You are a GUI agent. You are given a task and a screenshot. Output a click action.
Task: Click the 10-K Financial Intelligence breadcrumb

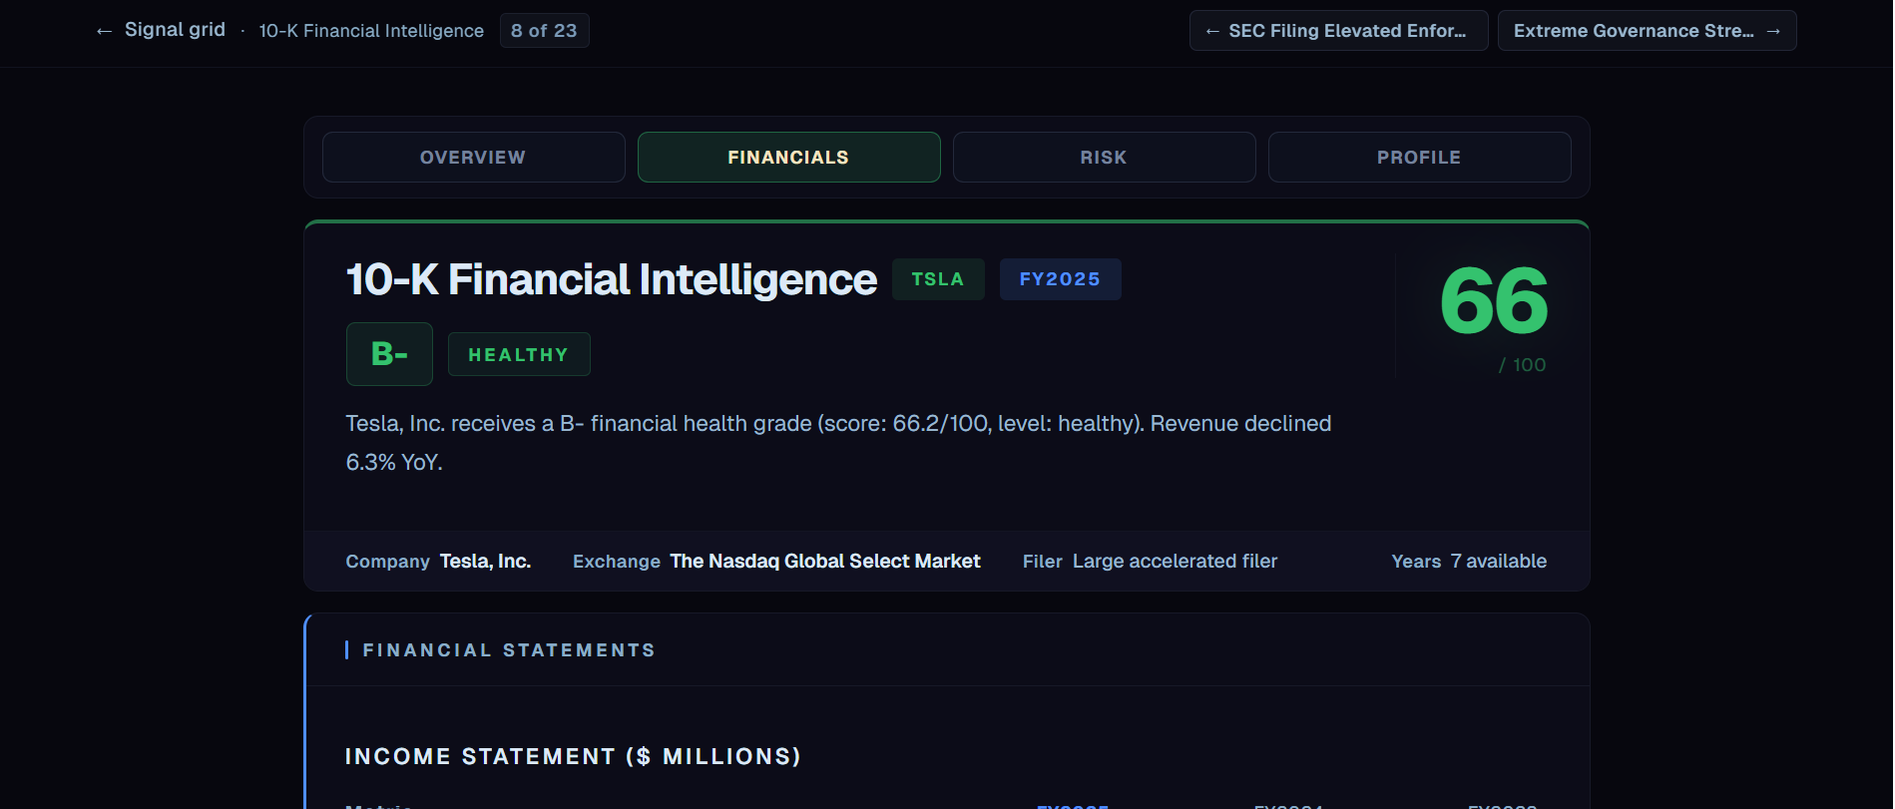coord(371,31)
